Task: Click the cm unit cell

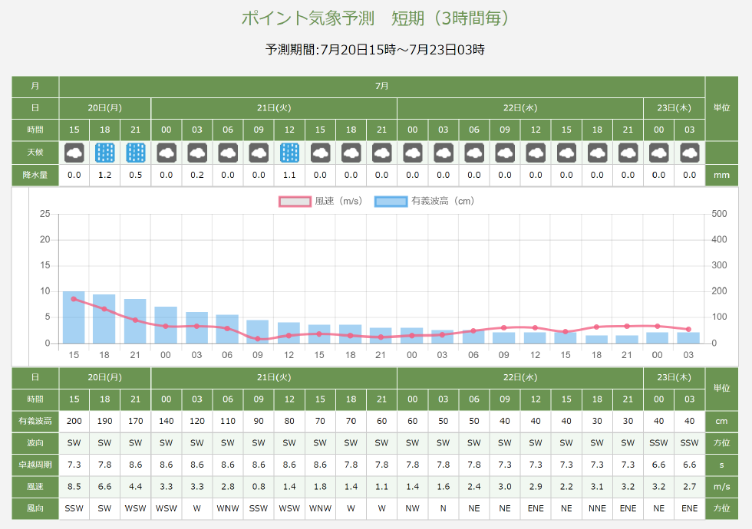Action: (721, 421)
